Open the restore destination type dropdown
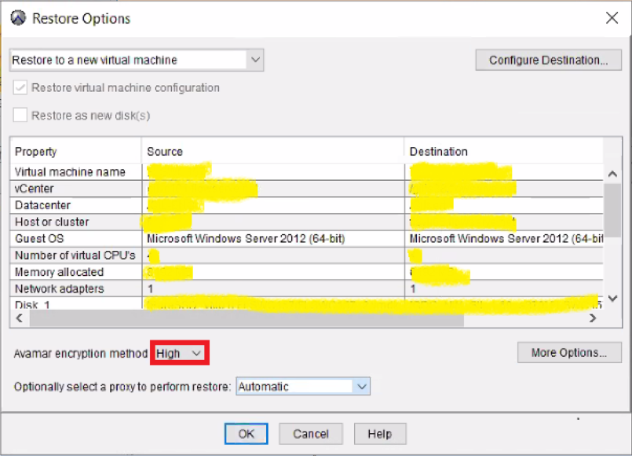The height and width of the screenshot is (456, 632). click(137, 60)
